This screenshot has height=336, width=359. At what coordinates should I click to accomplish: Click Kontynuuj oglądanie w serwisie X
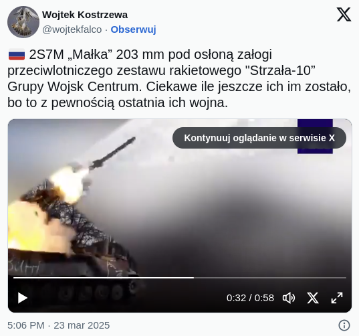(259, 138)
